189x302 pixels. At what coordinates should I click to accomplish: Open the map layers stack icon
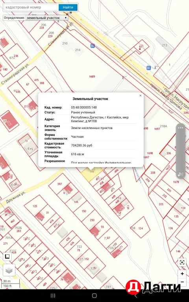click(x=9, y=270)
